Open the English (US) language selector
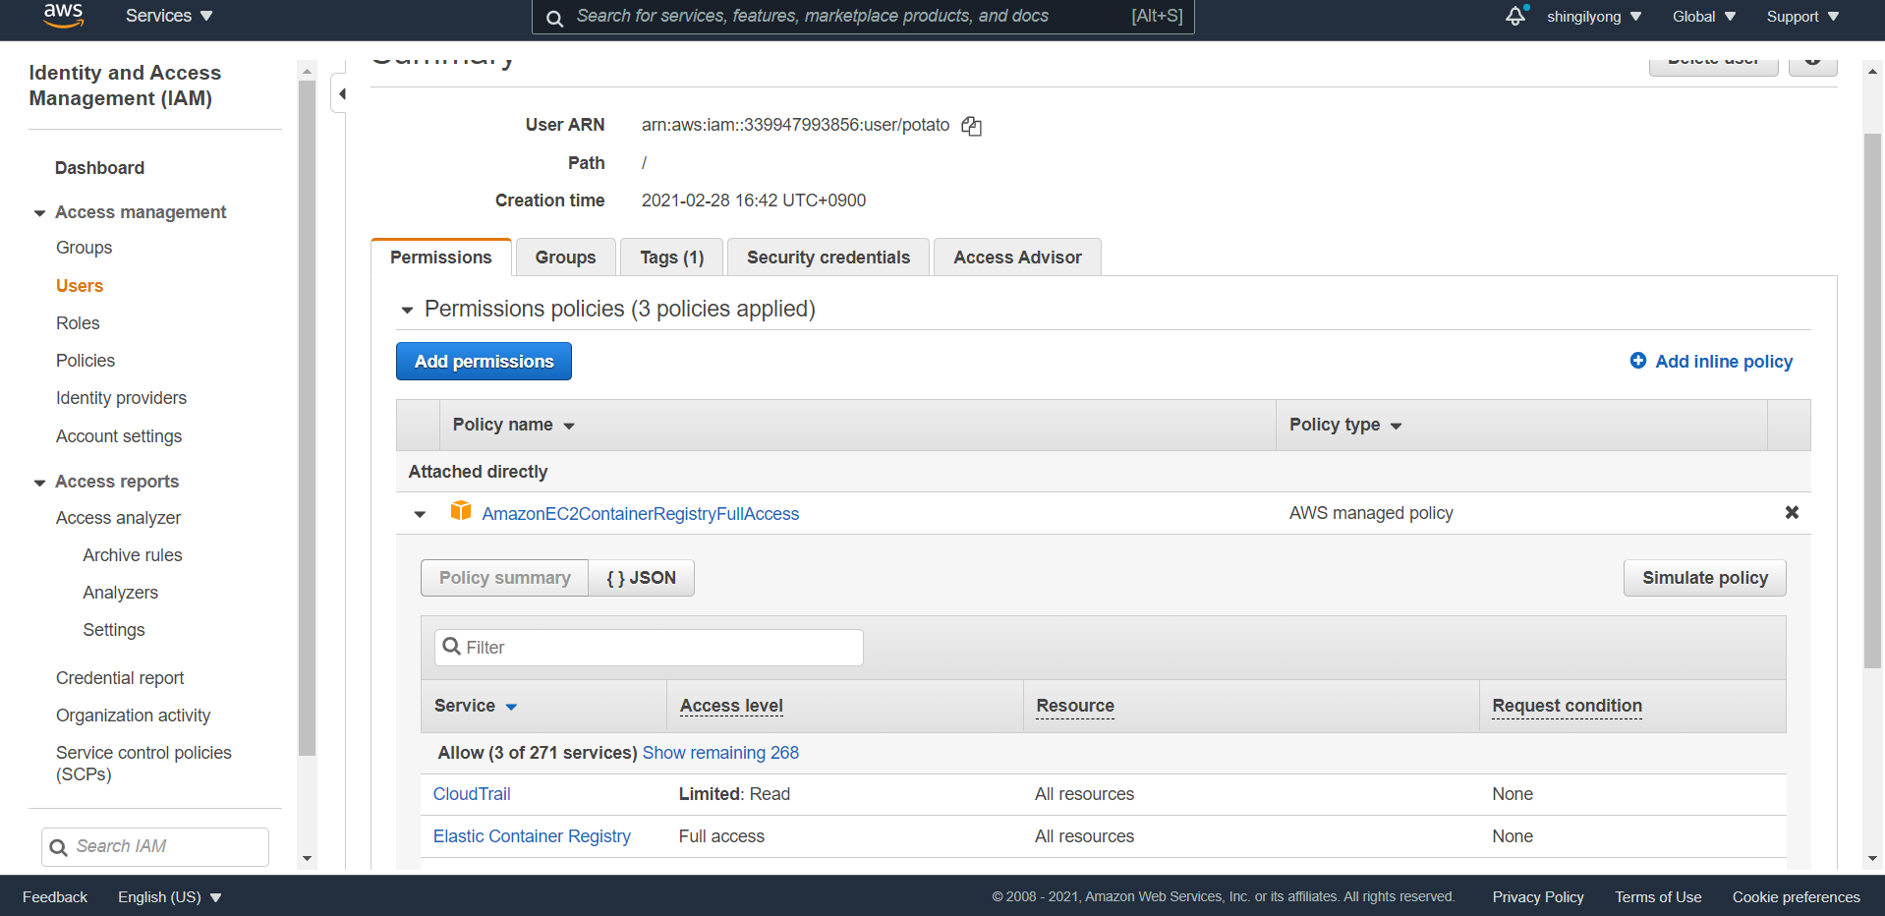Viewport: 1885px width, 916px height. coord(170,897)
